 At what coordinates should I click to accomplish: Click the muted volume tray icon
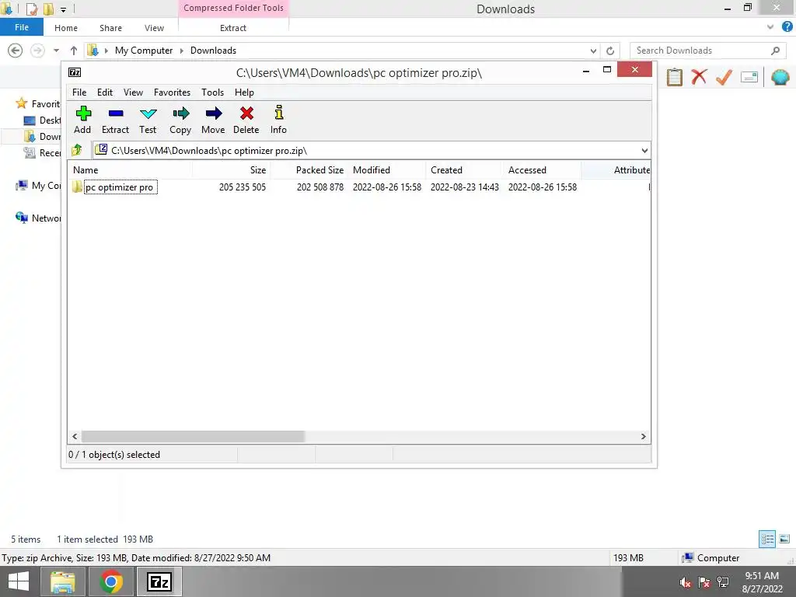(x=686, y=582)
